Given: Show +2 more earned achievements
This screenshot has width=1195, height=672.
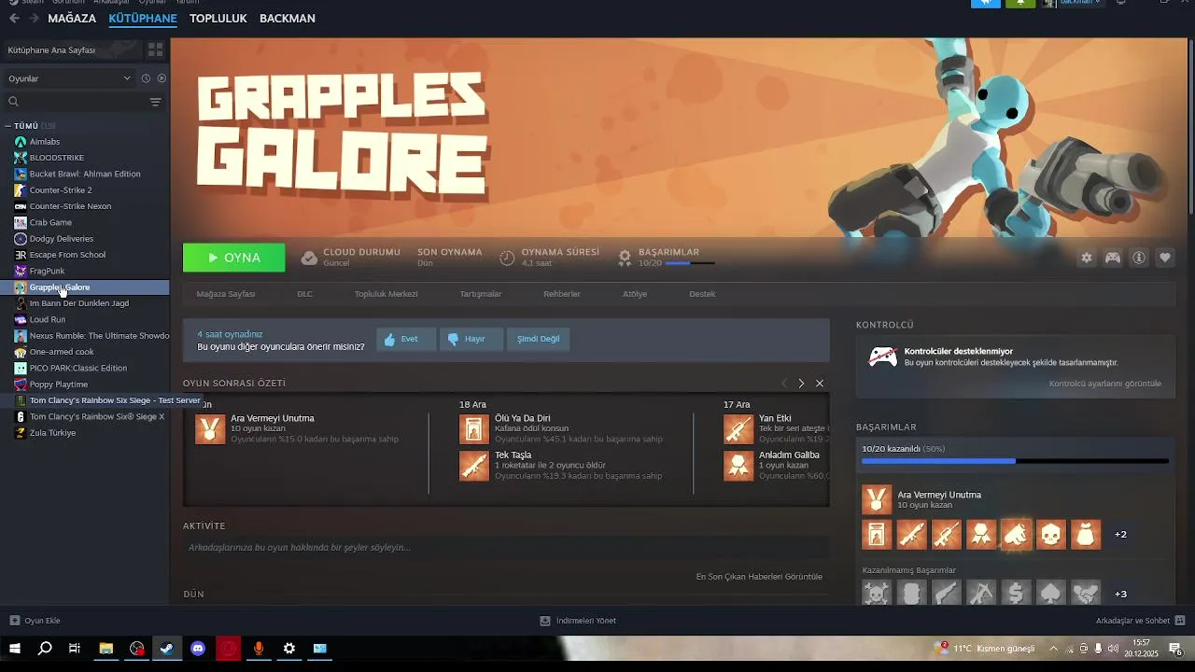Looking at the screenshot, I should tap(1120, 535).
